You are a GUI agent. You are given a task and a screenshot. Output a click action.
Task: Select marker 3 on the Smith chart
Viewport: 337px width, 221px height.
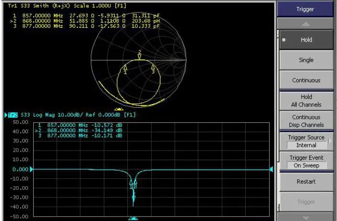153,69
